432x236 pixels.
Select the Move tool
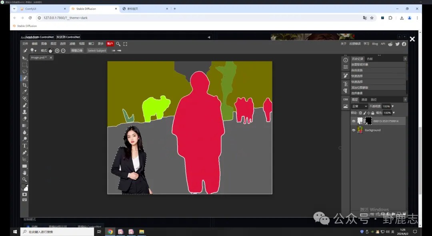tap(24, 58)
